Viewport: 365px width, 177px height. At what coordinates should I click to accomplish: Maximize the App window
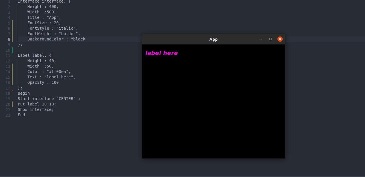click(270, 39)
